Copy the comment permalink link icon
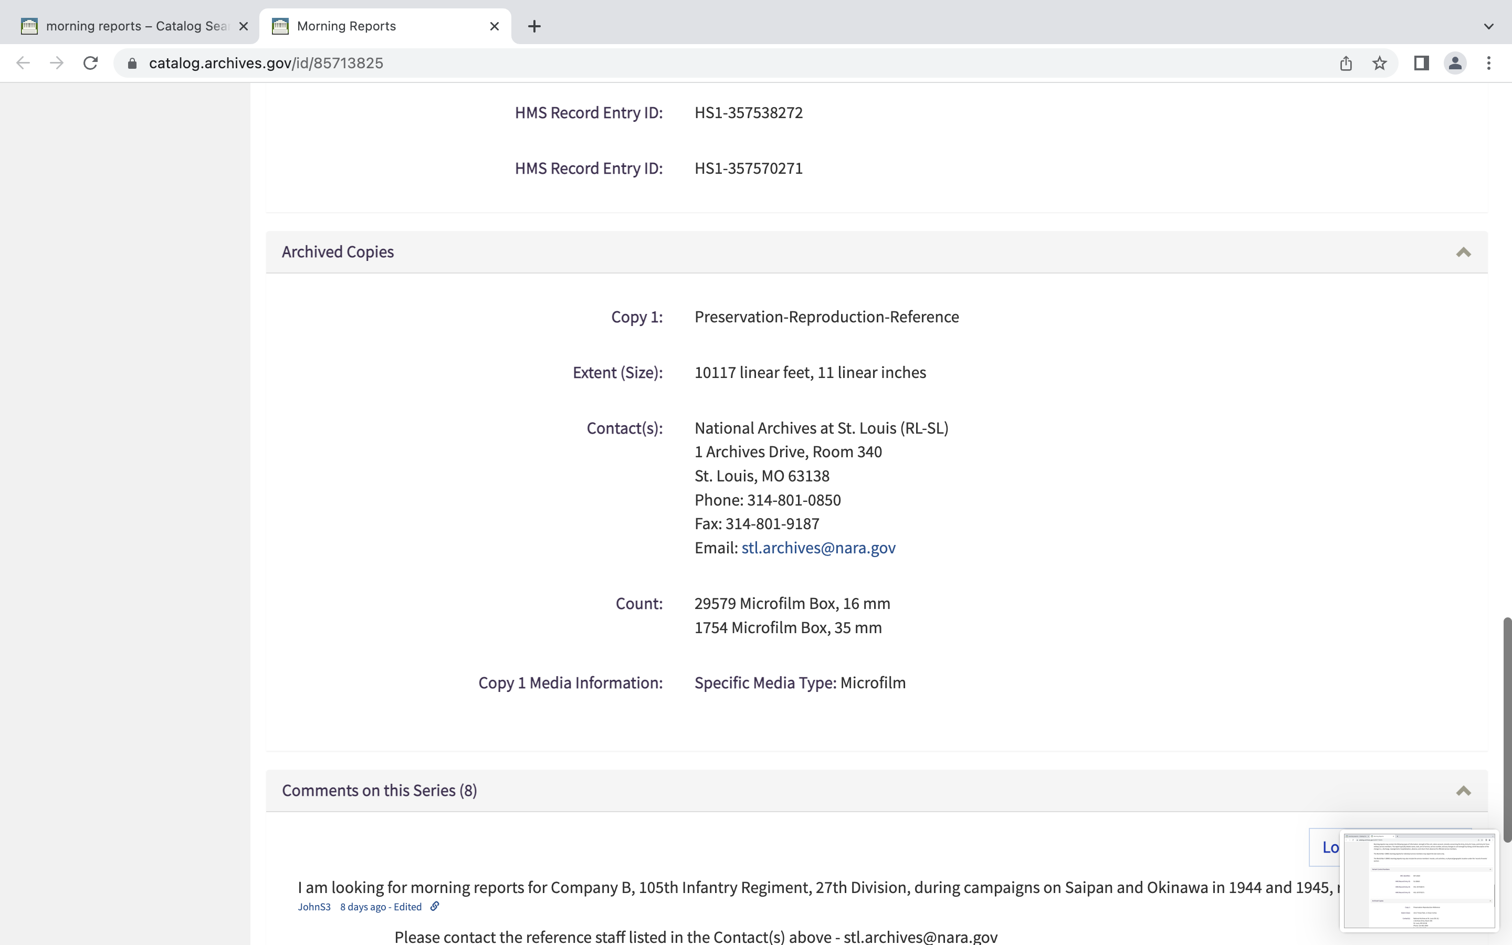The width and height of the screenshot is (1512, 945). coord(435,906)
